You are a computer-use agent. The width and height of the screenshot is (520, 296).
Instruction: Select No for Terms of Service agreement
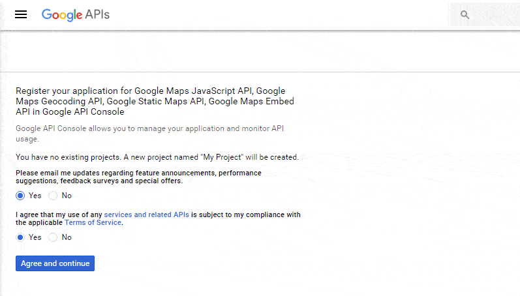53,237
